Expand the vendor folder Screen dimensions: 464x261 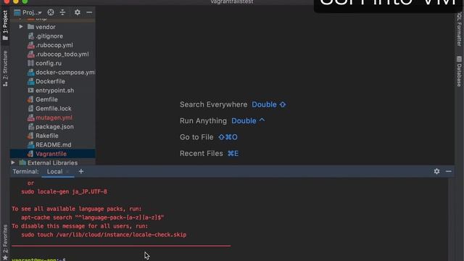21,27
